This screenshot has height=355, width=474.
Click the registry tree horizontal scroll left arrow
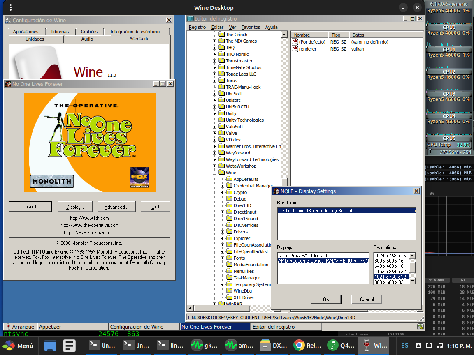pyautogui.click(x=191, y=309)
